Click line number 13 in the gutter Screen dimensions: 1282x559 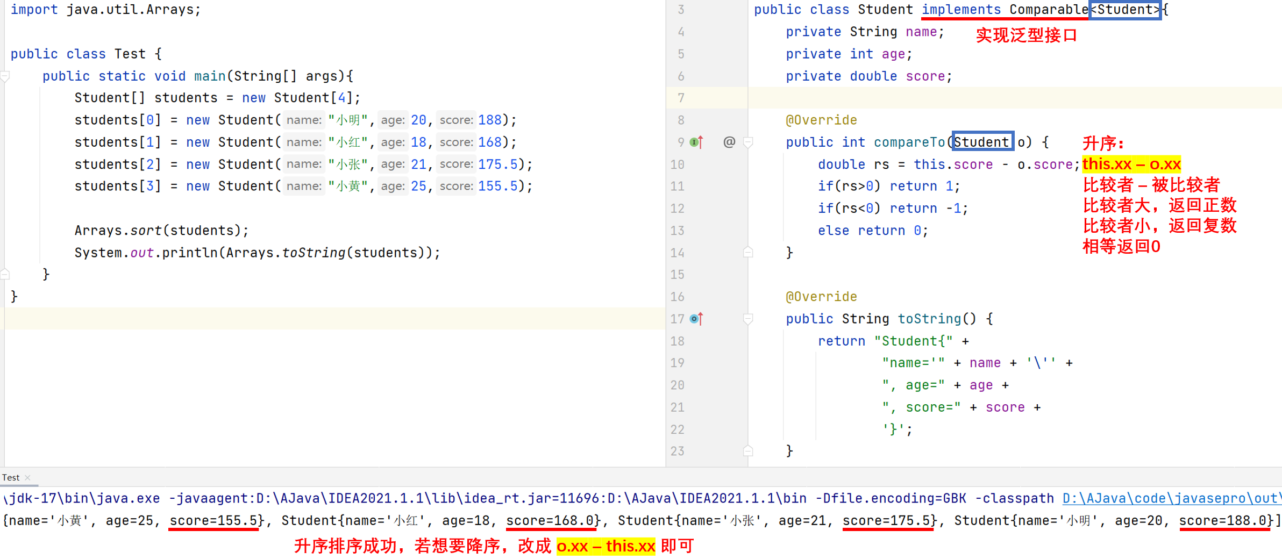[678, 231]
